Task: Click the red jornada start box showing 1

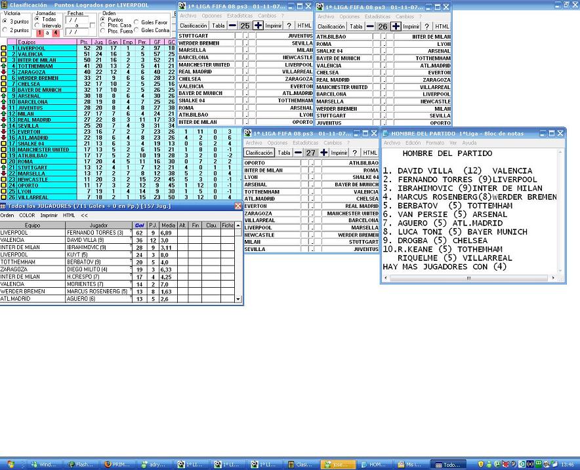Action: click(x=39, y=33)
